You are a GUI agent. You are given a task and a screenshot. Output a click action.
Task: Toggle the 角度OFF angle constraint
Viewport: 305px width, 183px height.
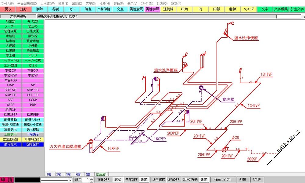131,180
